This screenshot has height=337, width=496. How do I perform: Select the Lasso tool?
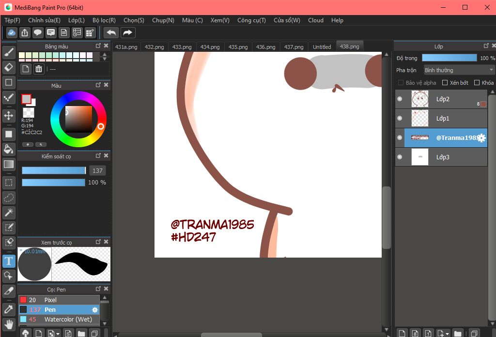pos(9,198)
